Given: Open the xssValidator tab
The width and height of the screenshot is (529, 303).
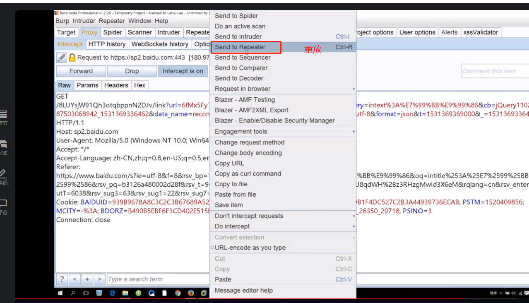Looking at the screenshot, I should (481, 32).
